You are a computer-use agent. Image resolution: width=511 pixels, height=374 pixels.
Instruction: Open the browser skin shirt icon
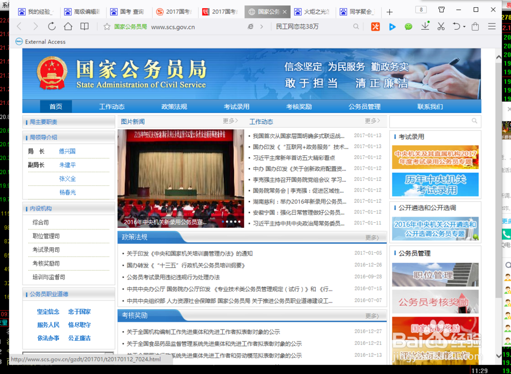coord(442,9)
